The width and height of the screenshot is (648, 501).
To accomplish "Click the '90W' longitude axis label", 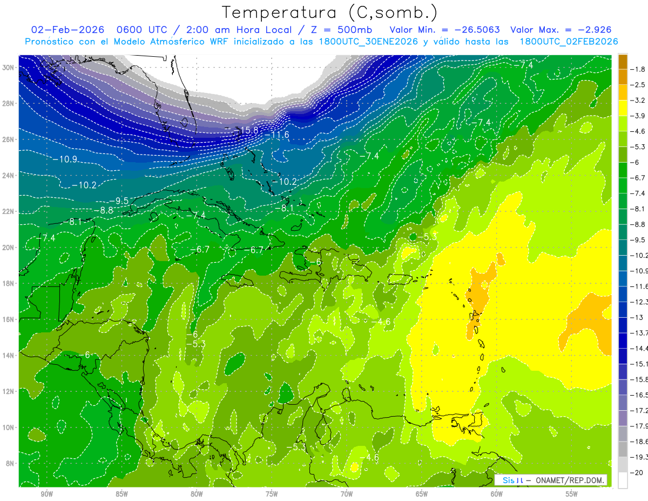I will click(x=46, y=495).
